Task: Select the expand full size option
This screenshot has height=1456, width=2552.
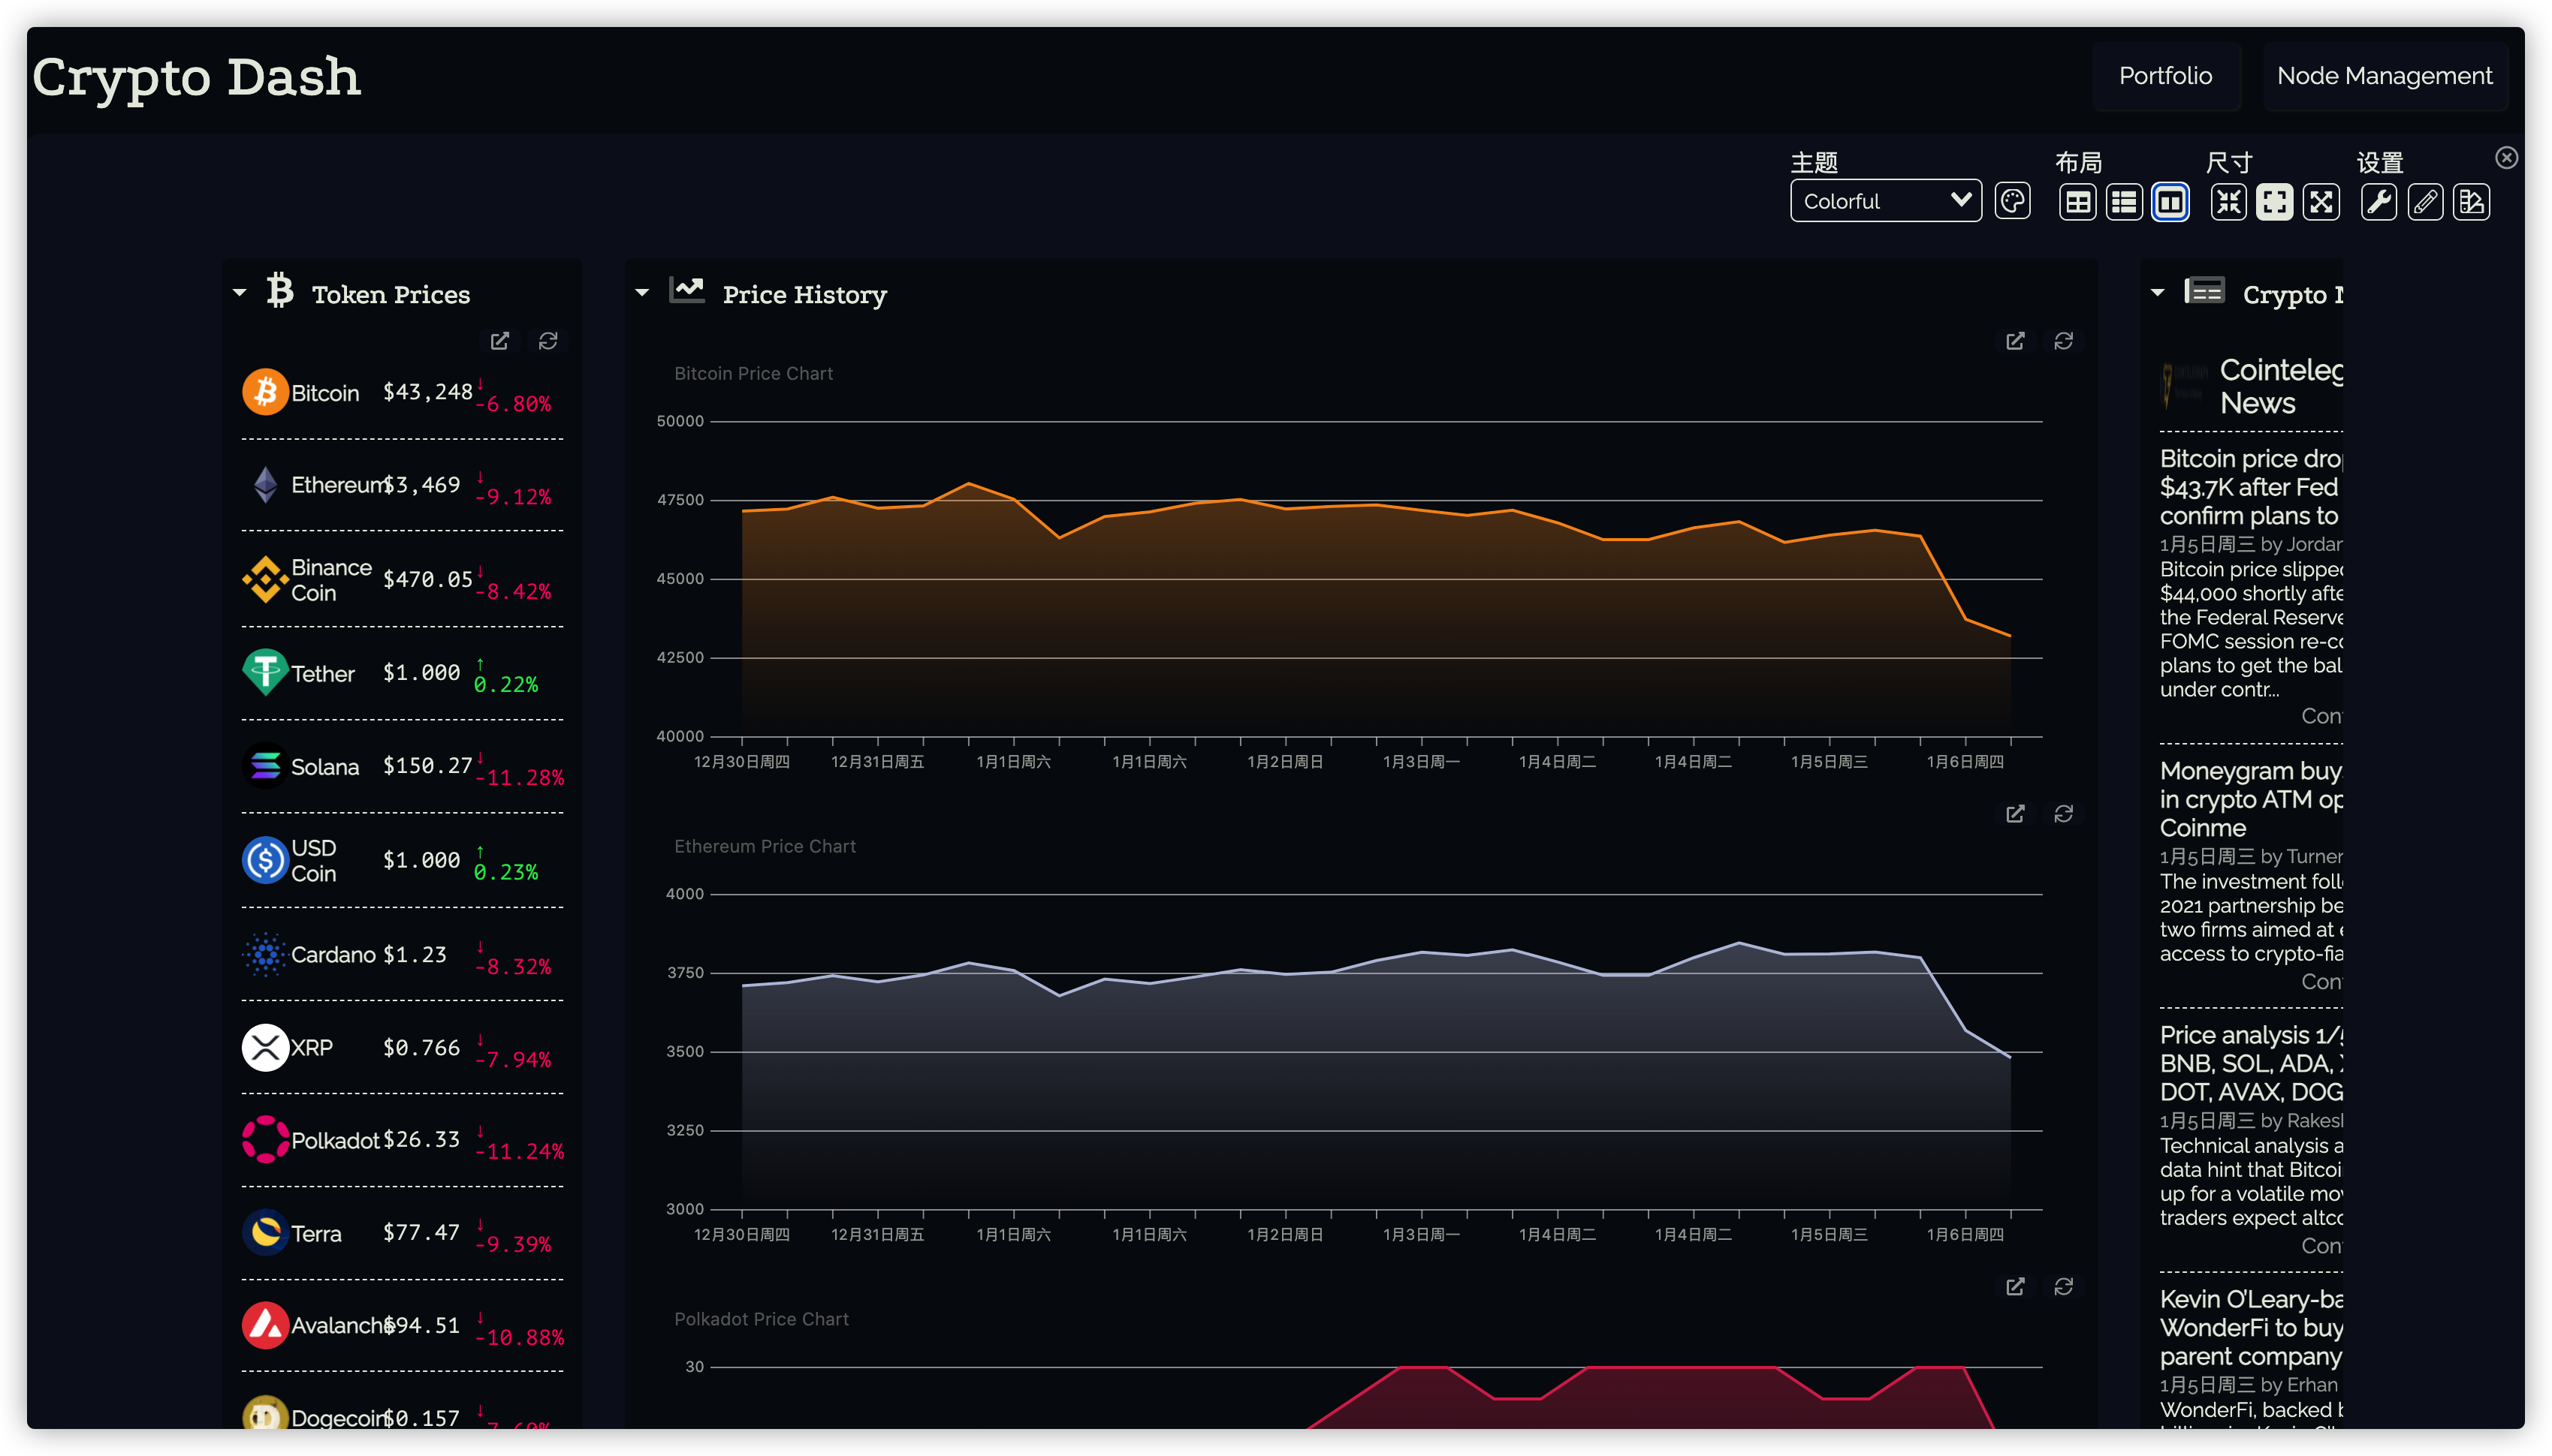Action: click(x=2321, y=202)
